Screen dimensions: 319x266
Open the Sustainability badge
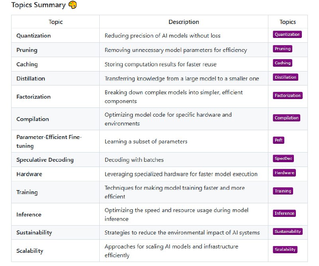(288, 232)
